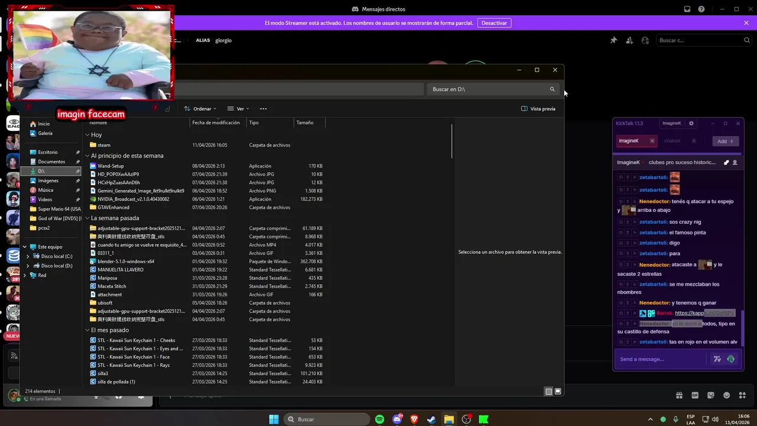Click the Discord GIF picker icon
Image resolution: width=757 pixels, height=426 pixels.
695,395
